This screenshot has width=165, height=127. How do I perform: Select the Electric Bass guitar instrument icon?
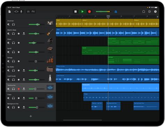50,32
